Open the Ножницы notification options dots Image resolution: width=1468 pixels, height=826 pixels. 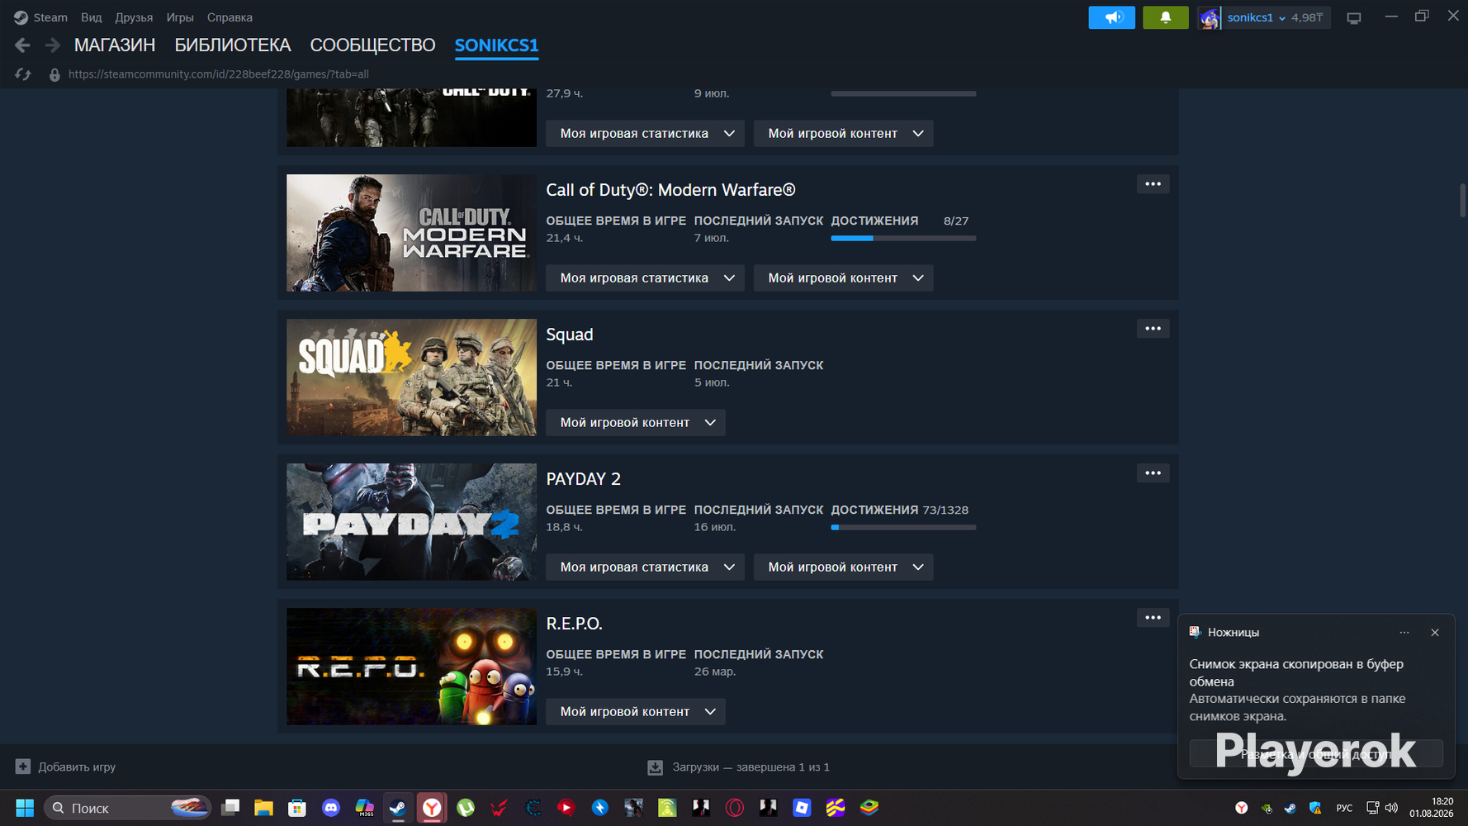click(x=1404, y=633)
